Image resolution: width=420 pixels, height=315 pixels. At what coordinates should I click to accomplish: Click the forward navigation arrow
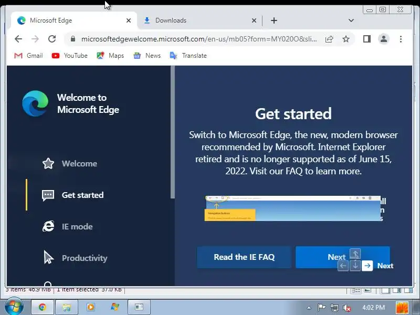click(x=35, y=39)
